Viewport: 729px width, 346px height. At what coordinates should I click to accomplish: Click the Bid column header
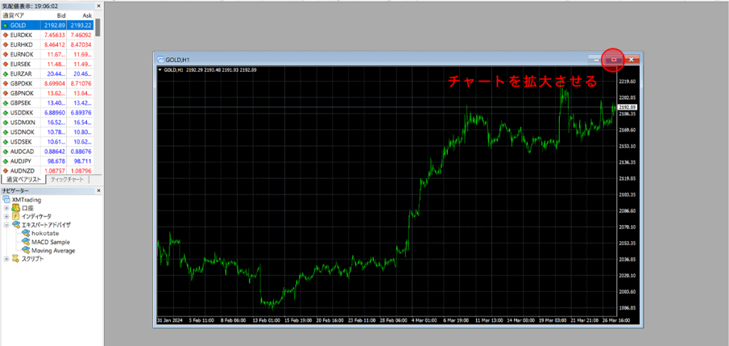(x=54, y=16)
